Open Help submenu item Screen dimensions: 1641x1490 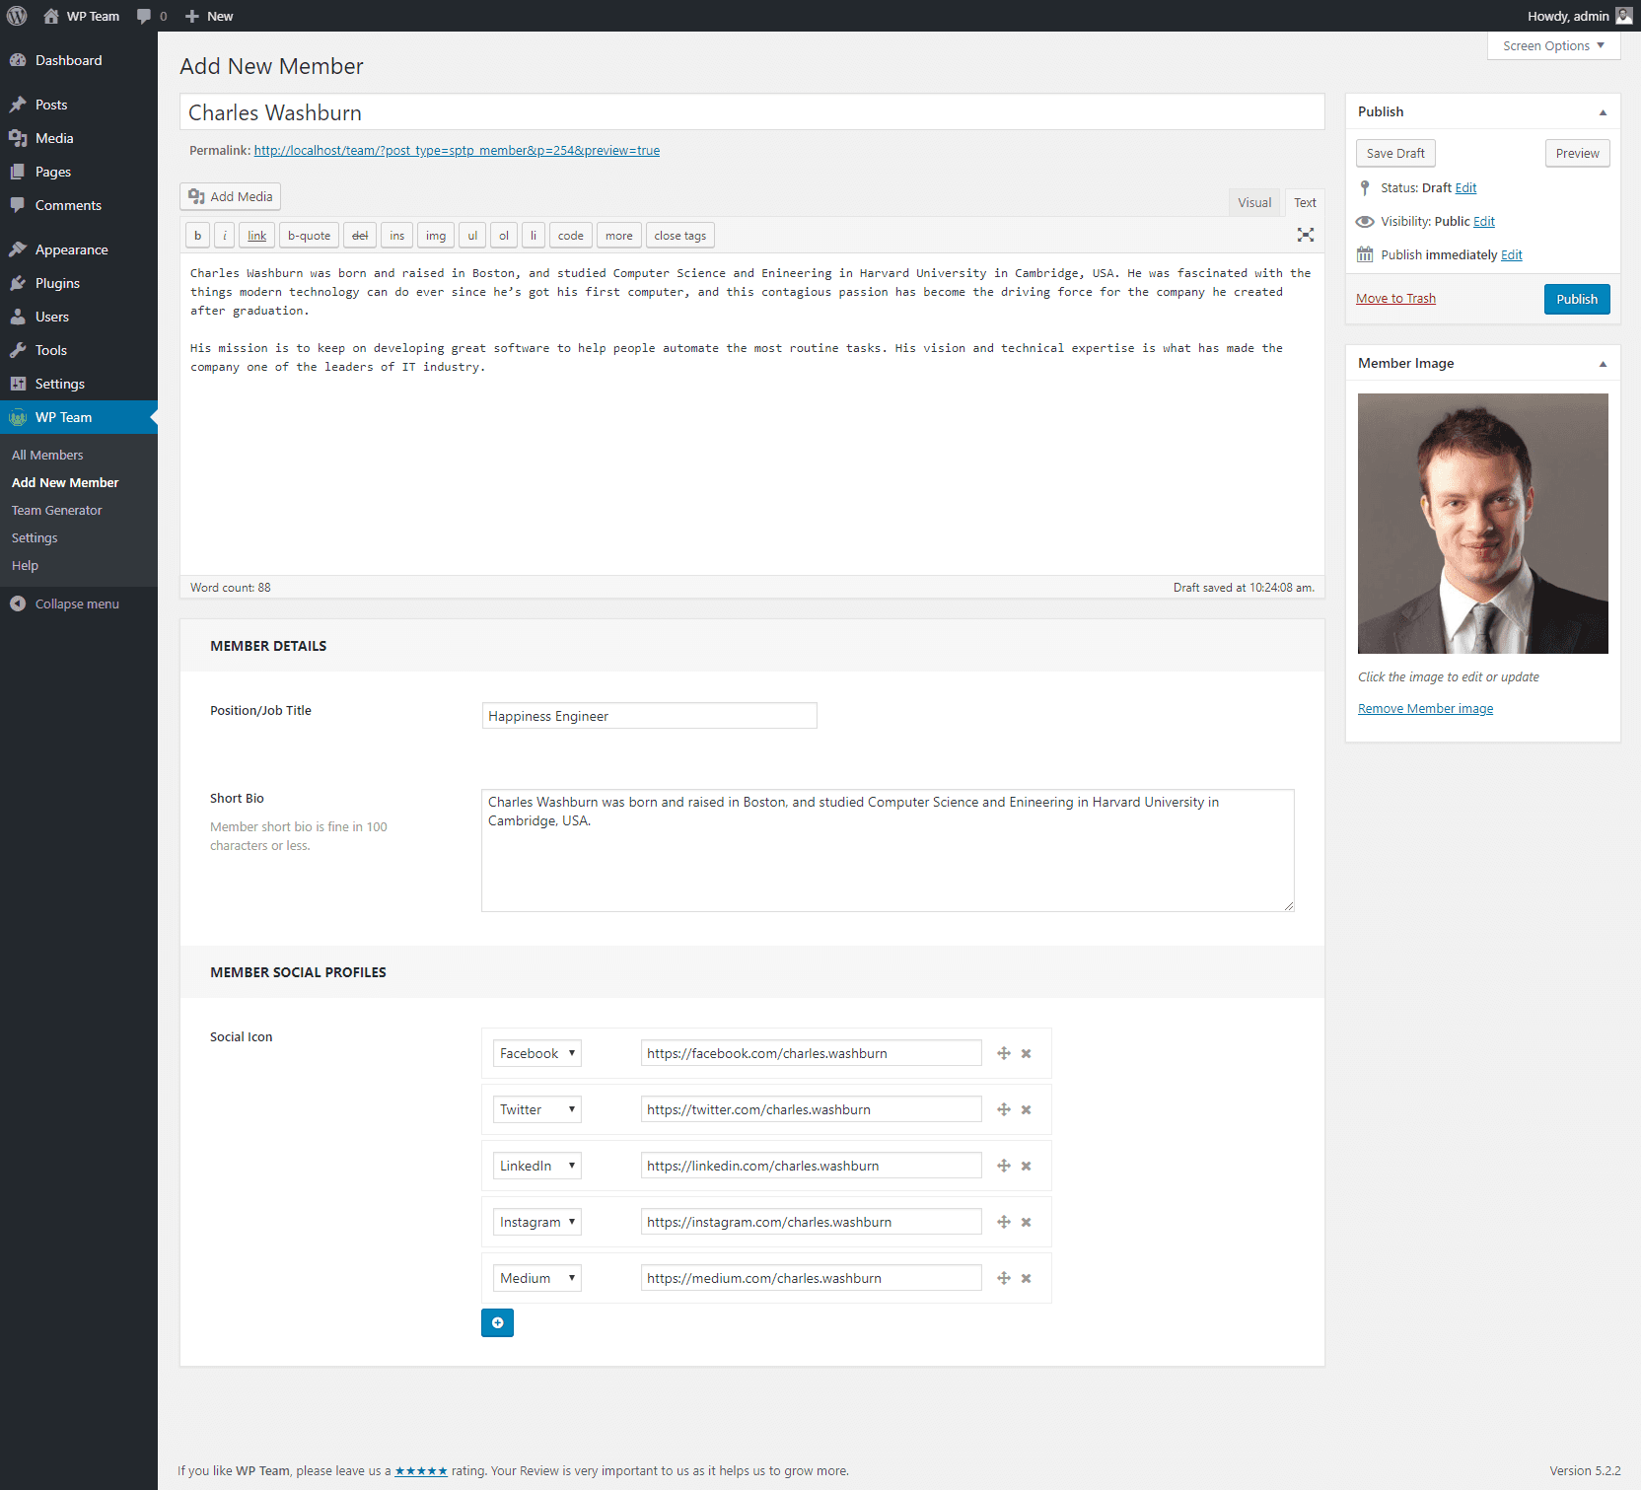[x=25, y=565]
